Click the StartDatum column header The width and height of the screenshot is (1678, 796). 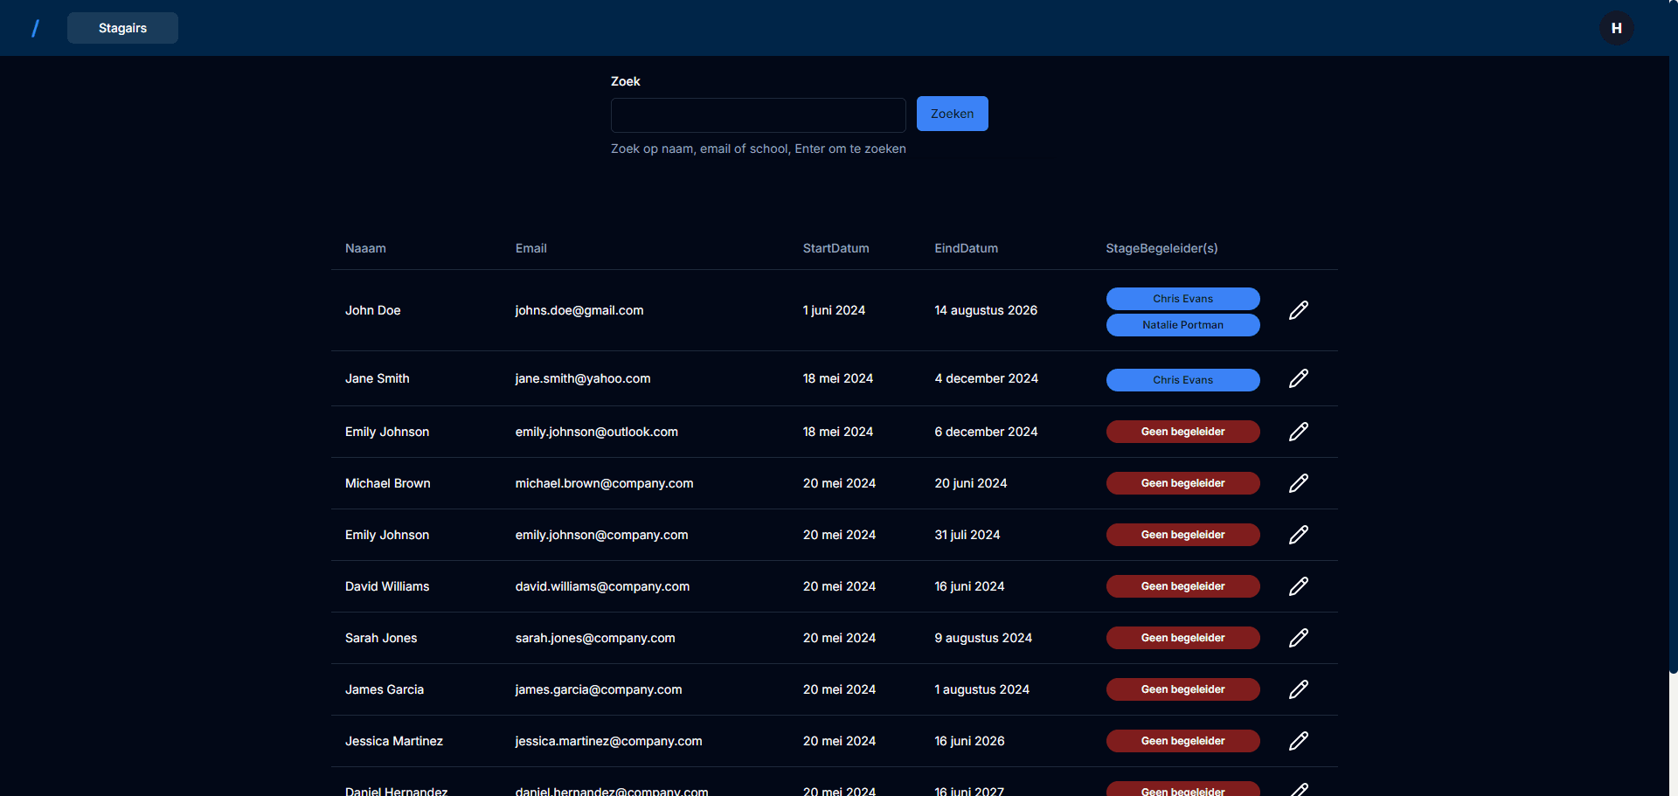pyautogui.click(x=836, y=248)
